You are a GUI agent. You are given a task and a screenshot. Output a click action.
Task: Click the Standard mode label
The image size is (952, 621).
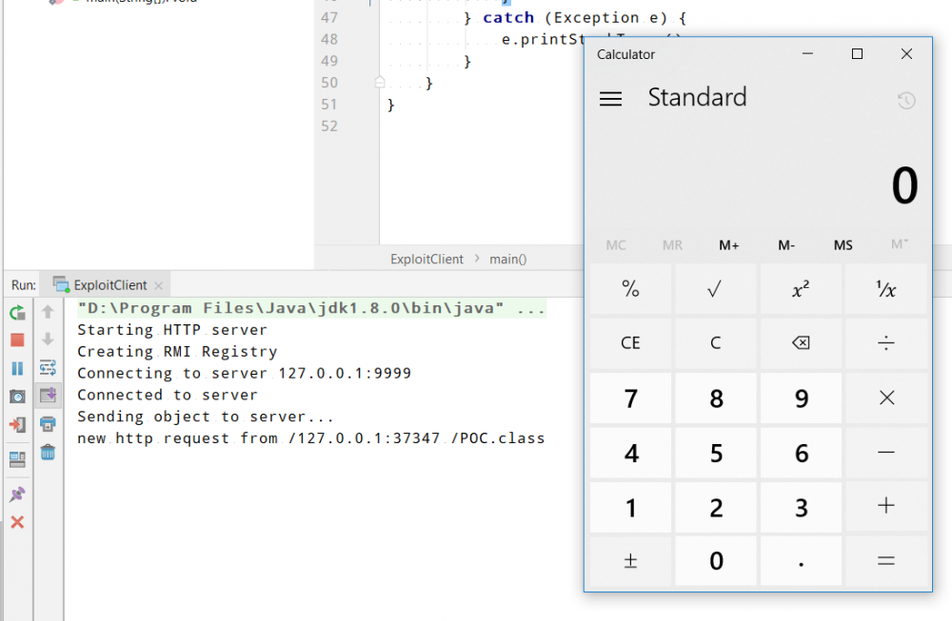[697, 97]
